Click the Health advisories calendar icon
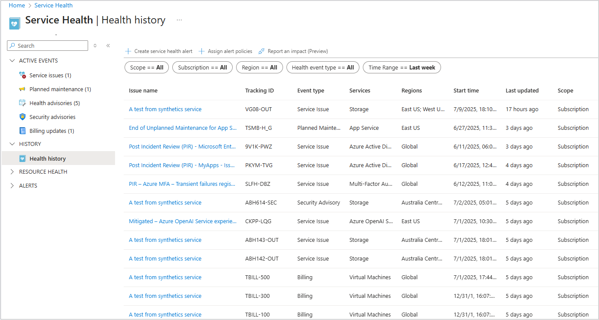599x320 pixels. click(23, 103)
